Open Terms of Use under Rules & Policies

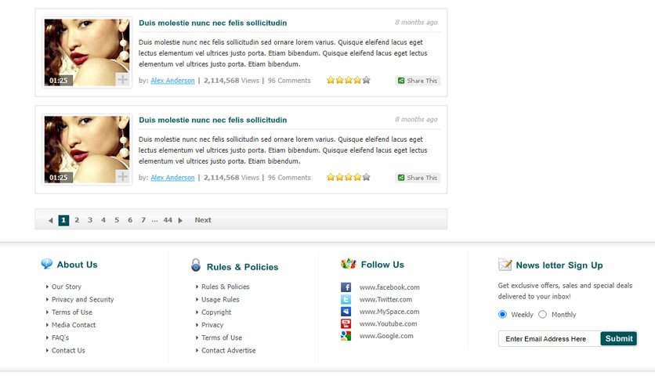[x=222, y=337]
